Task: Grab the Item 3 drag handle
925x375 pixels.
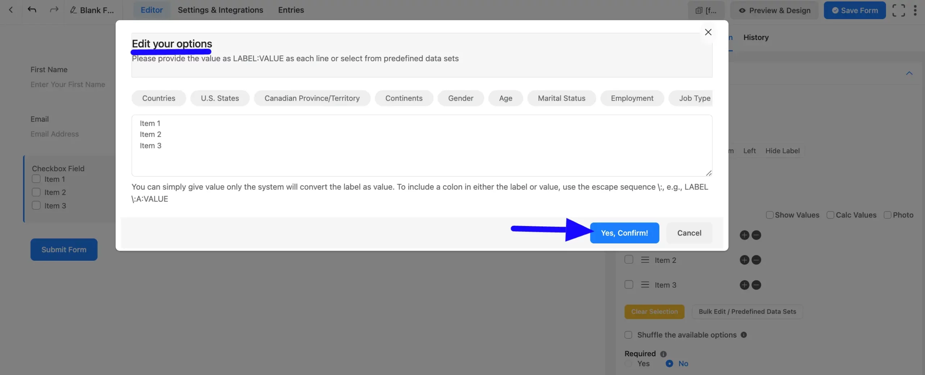Action: (645, 284)
